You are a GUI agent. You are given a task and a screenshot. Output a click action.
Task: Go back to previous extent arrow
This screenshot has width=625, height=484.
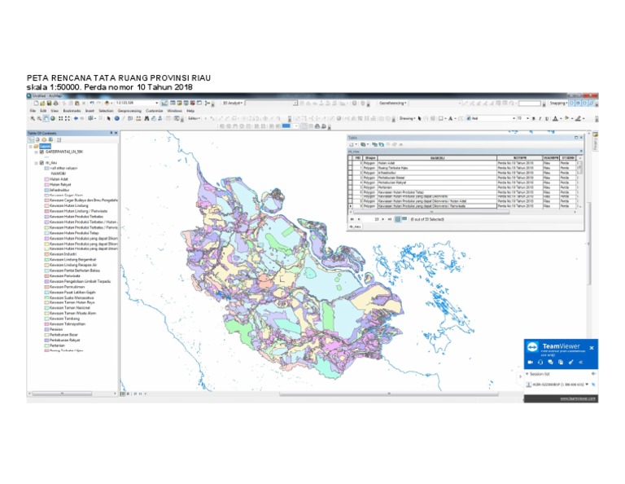tap(76, 118)
